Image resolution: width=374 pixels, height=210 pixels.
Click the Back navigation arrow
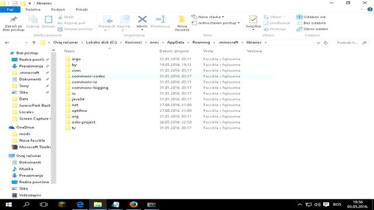[x=6, y=43]
